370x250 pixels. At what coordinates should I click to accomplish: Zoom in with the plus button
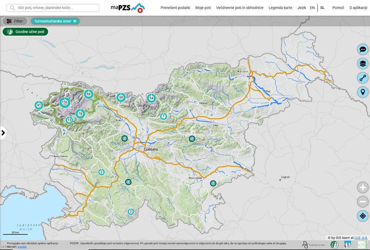tap(363, 187)
